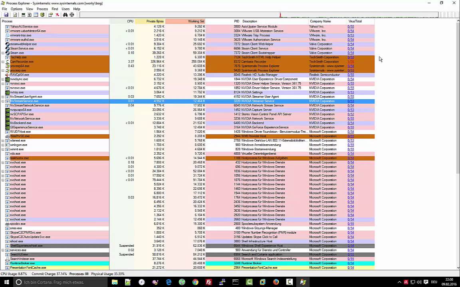Click the CamRecorder.exe process icon
460x287 pixels.
click(8, 62)
